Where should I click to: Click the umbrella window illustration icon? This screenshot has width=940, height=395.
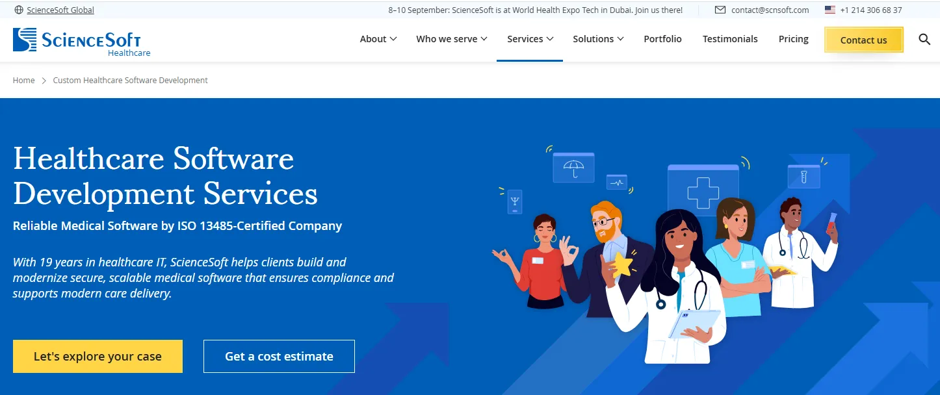click(x=573, y=168)
